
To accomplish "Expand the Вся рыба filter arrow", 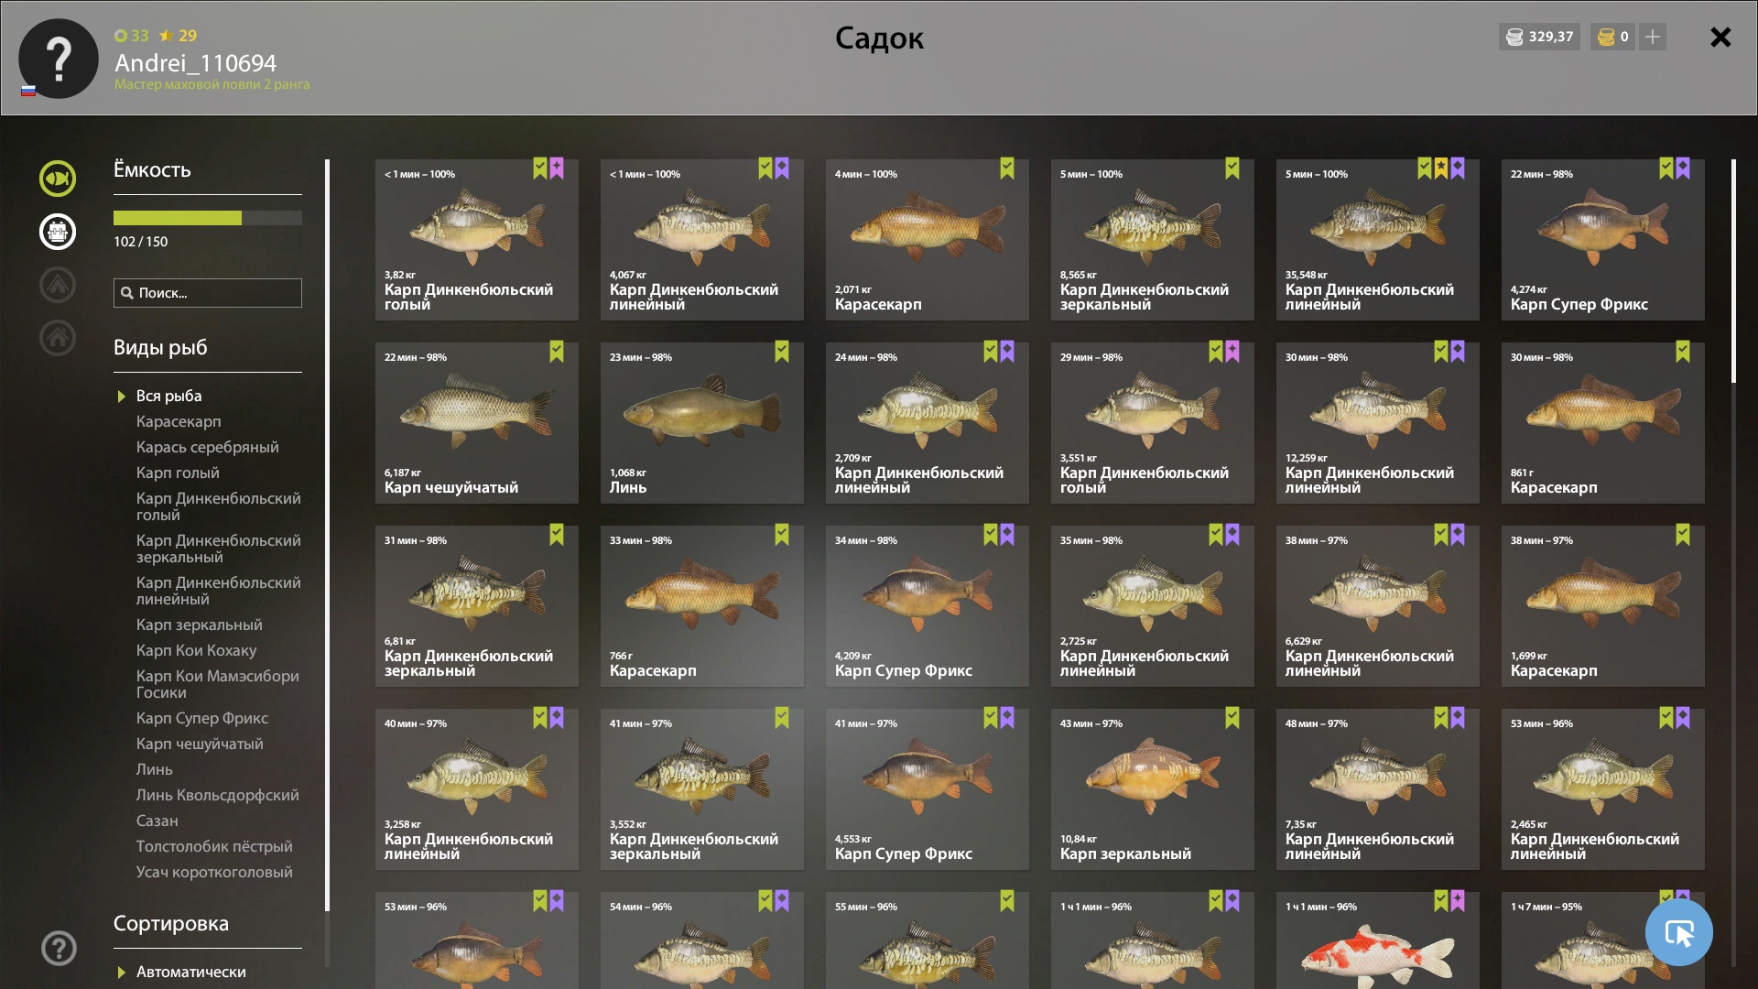I will click(122, 397).
